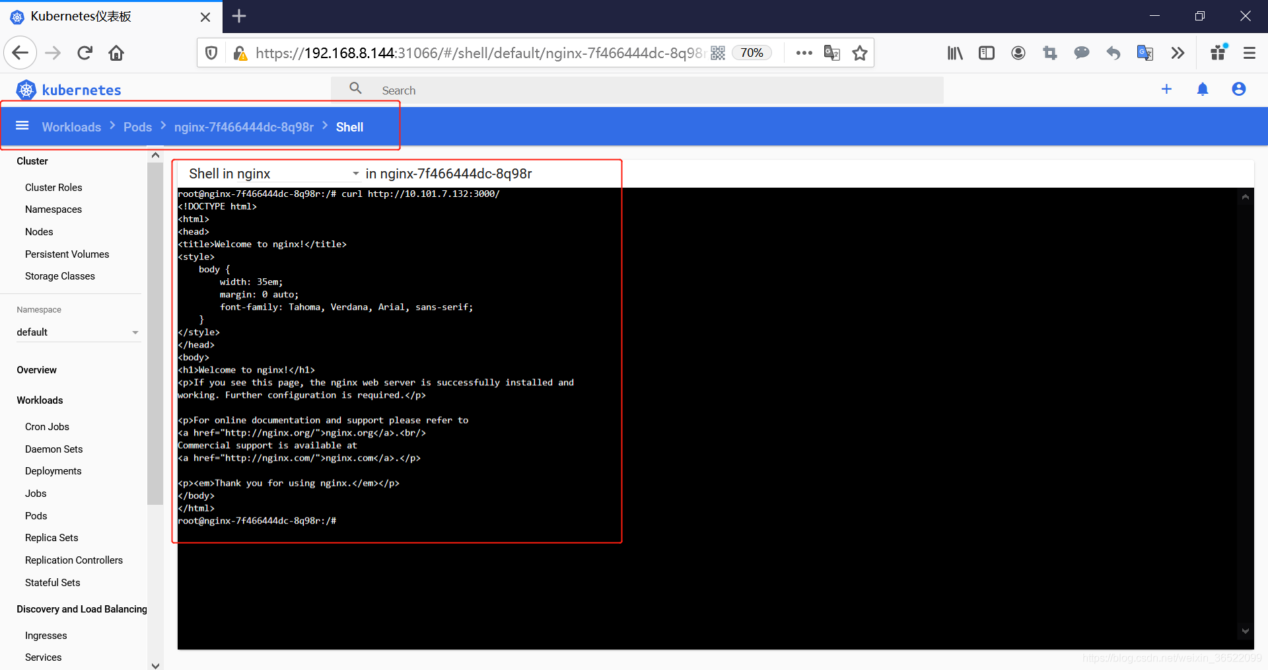This screenshot has width=1268, height=670.
Task: Open Deployments in sidebar
Action: coord(53,471)
